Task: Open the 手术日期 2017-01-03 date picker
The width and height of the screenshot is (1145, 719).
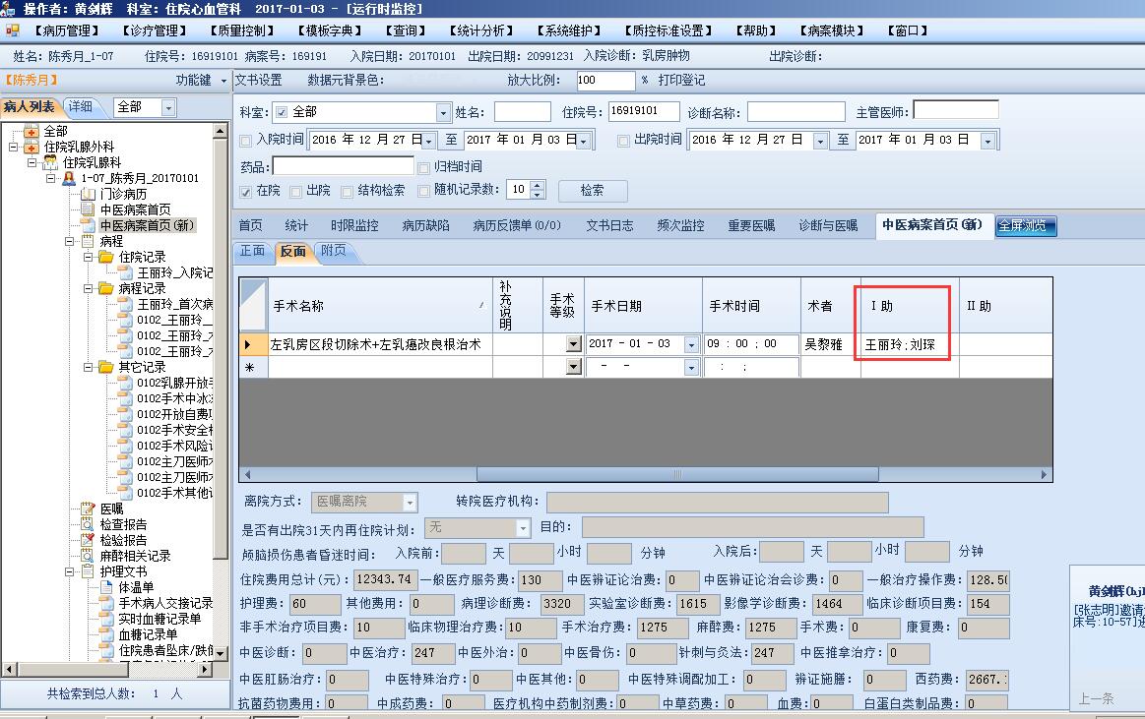Action: click(x=691, y=344)
